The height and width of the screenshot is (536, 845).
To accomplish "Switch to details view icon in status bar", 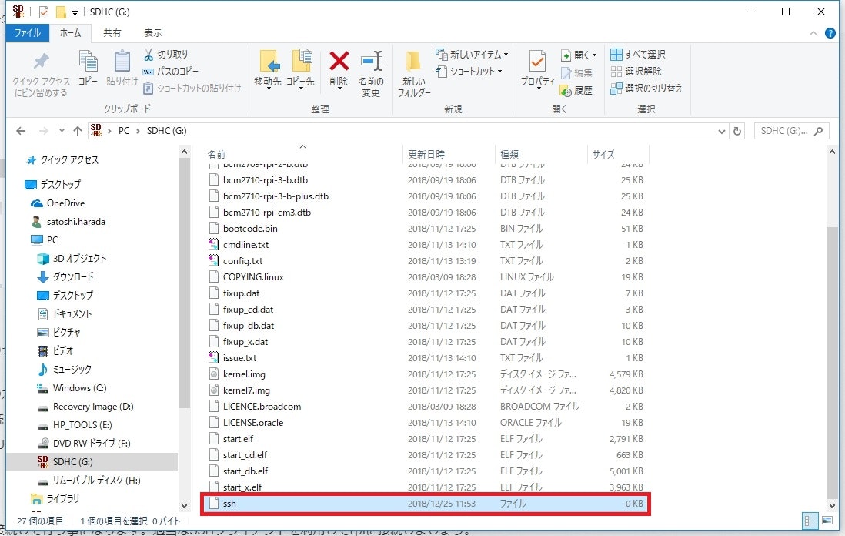I will 810,521.
